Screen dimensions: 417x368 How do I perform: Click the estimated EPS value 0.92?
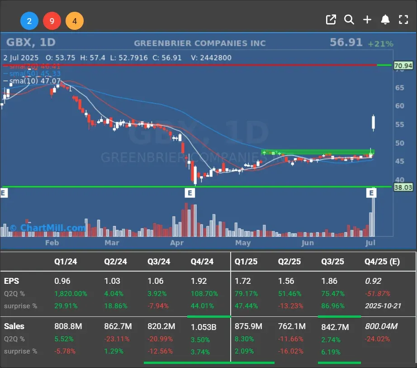pos(373,281)
